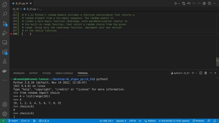Screen dimensions: 219x123
Task: Open the Testing flask view
Action: 4,61
